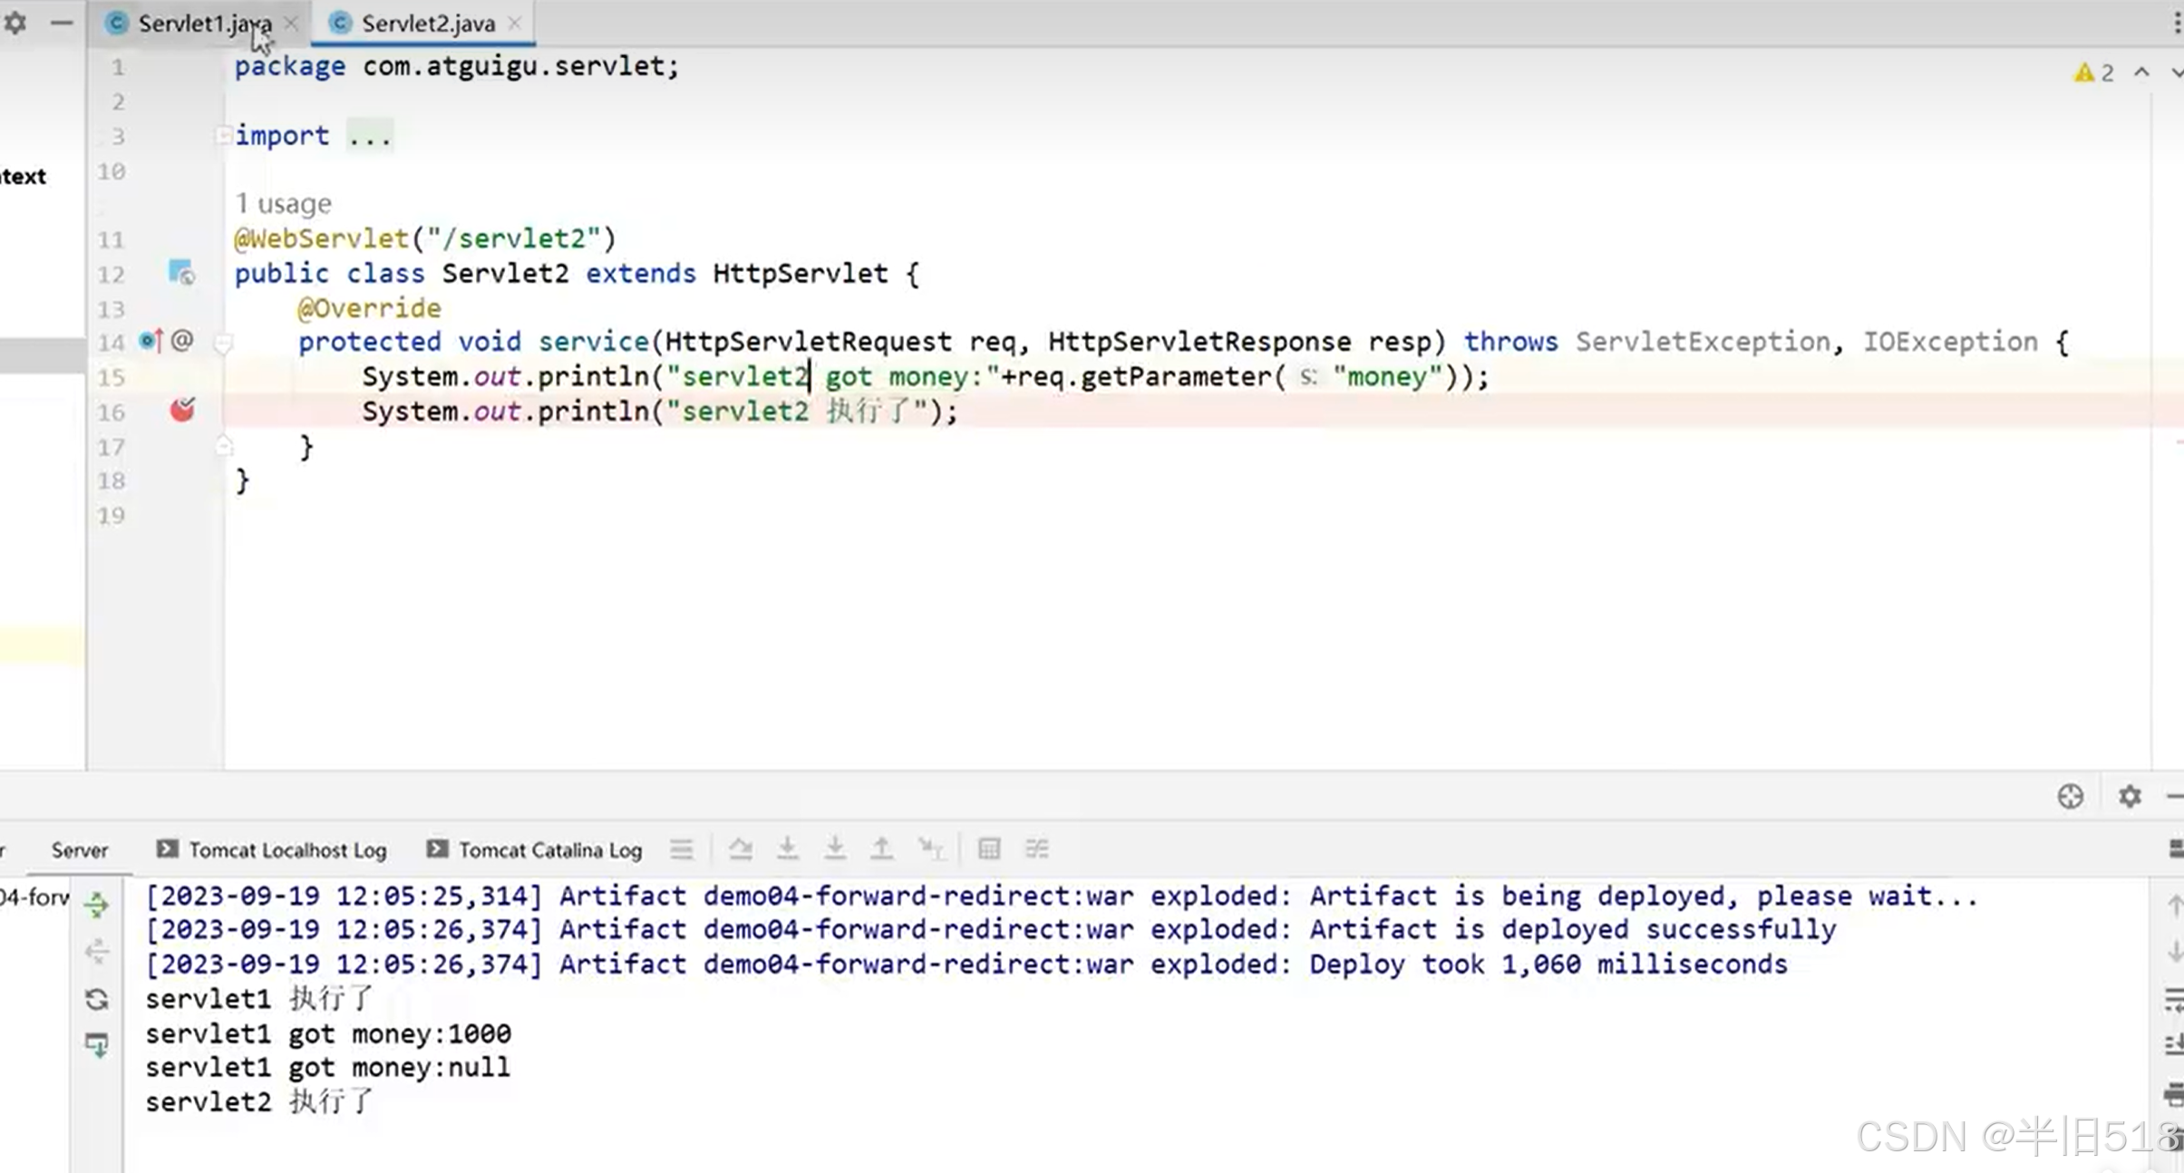The image size is (2184, 1173).
Task: Click the console down-arrow navigation icon
Action: pyautogui.click(x=2174, y=952)
